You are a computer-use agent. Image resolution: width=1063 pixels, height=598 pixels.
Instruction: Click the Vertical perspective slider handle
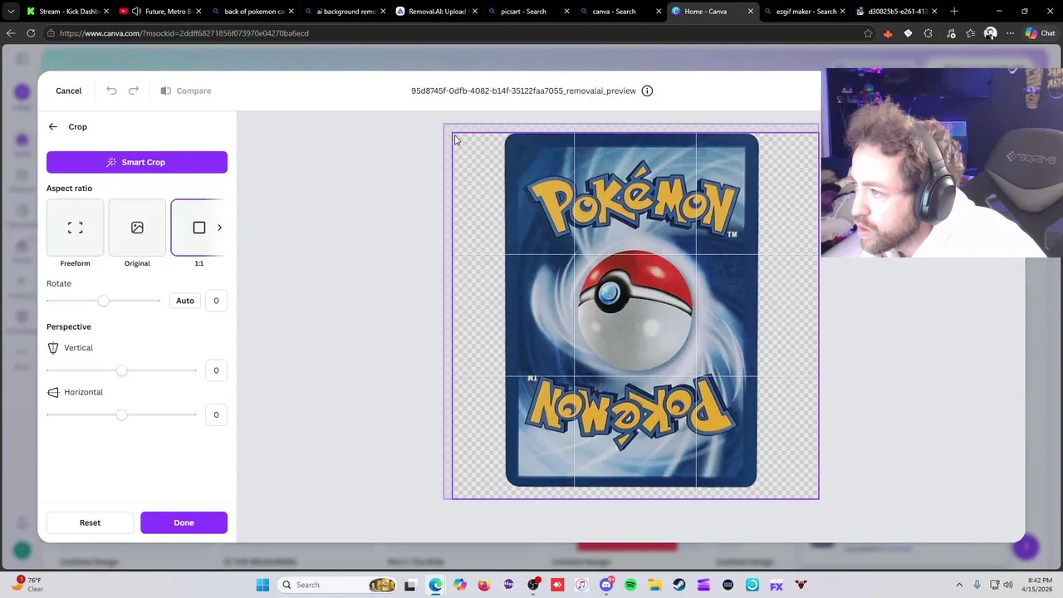(x=122, y=370)
